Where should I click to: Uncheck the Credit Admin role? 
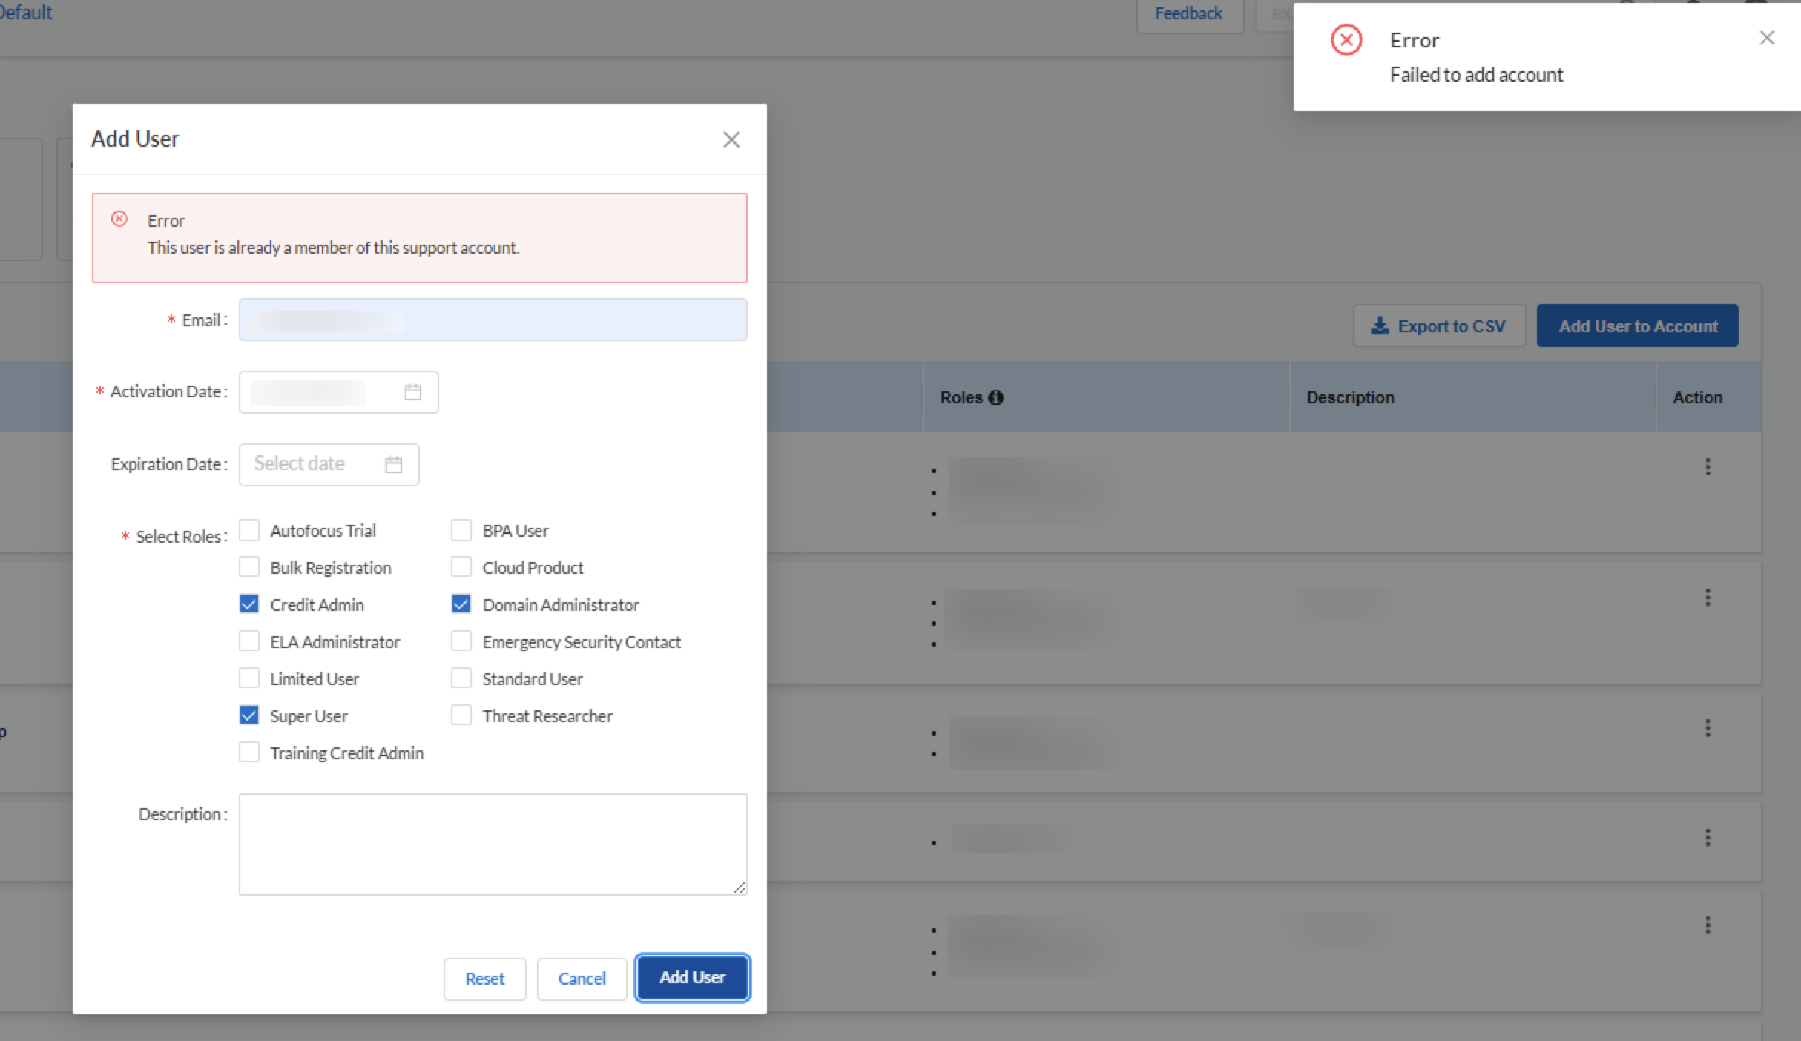pyautogui.click(x=249, y=604)
